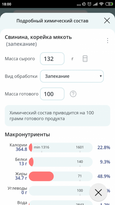Tap the info note about 100 grams
115x205 pixels.
[x=57, y=115]
